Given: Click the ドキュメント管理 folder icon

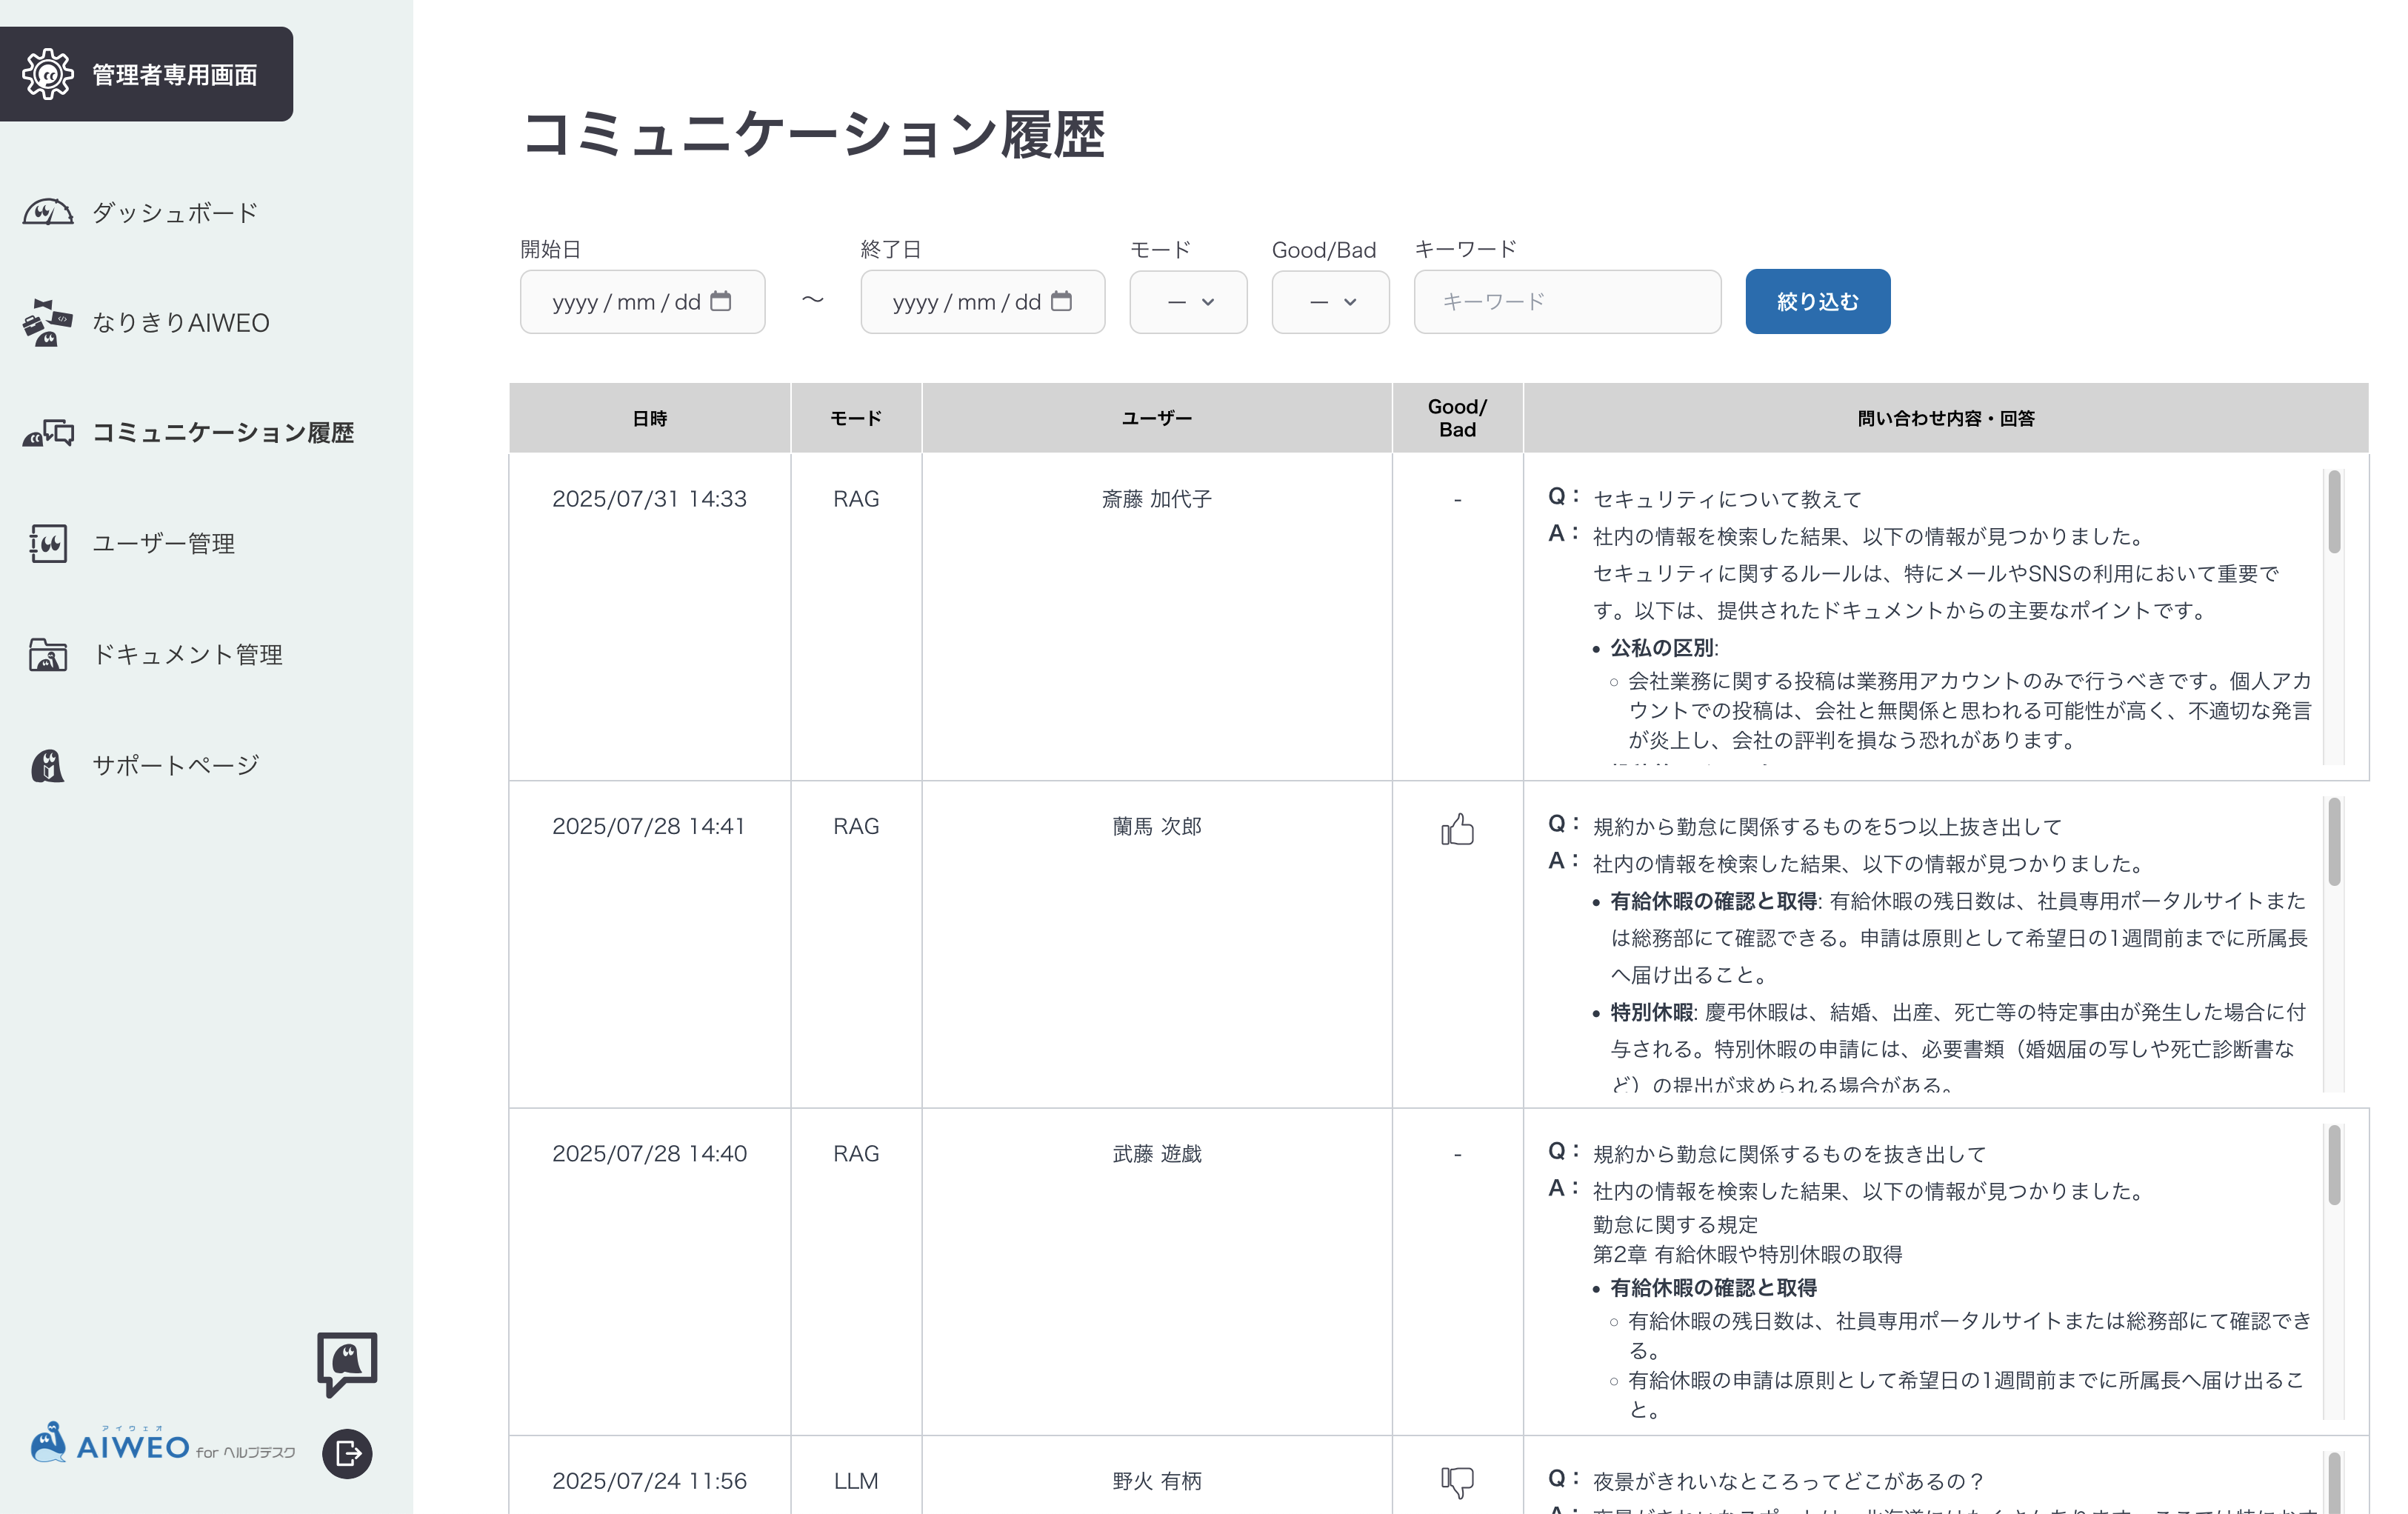Looking at the screenshot, I should pos(48,654).
